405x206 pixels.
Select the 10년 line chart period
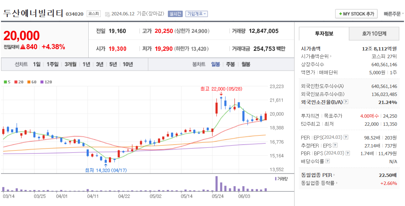128,64
